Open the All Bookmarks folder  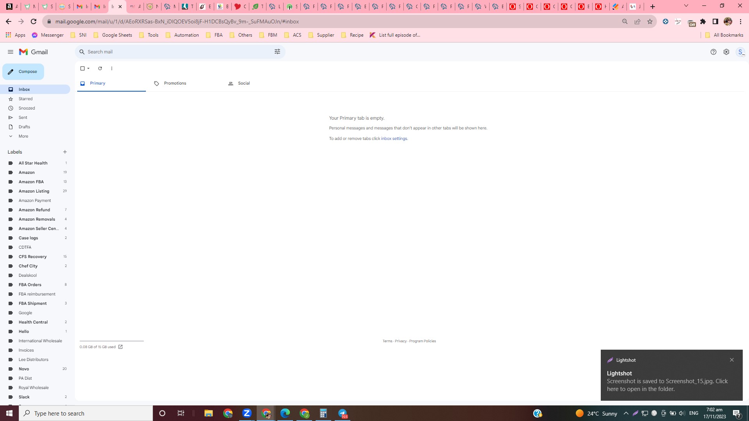(x=724, y=35)
